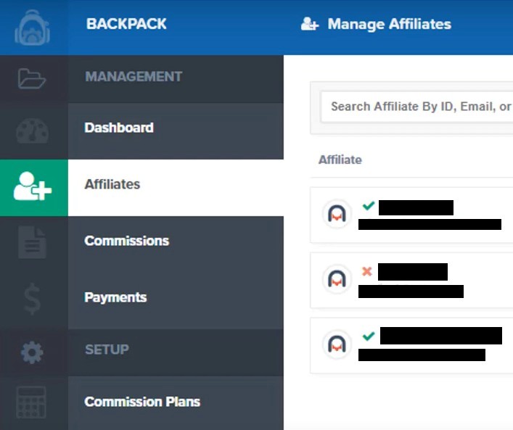The width and height of the screenshot is (513, 430).
Task: Select the Affiliates menu item
Action: 176,188
